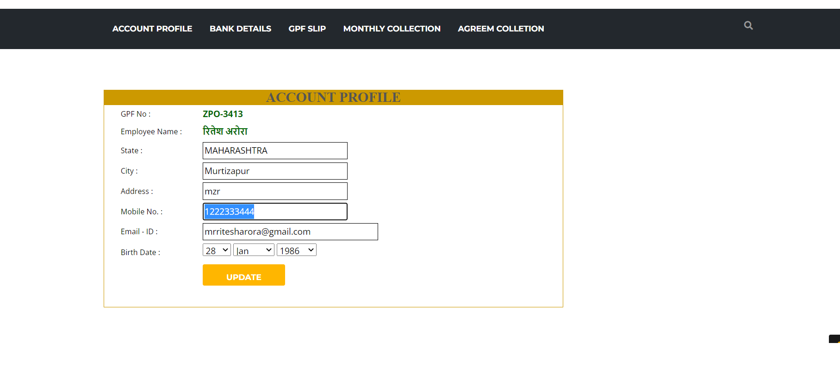Click the GPF number ZPO-3413 text
The image size is (840, 368).
click(223, 114)
